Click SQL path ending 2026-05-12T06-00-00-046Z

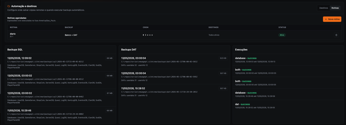[45, 97]
